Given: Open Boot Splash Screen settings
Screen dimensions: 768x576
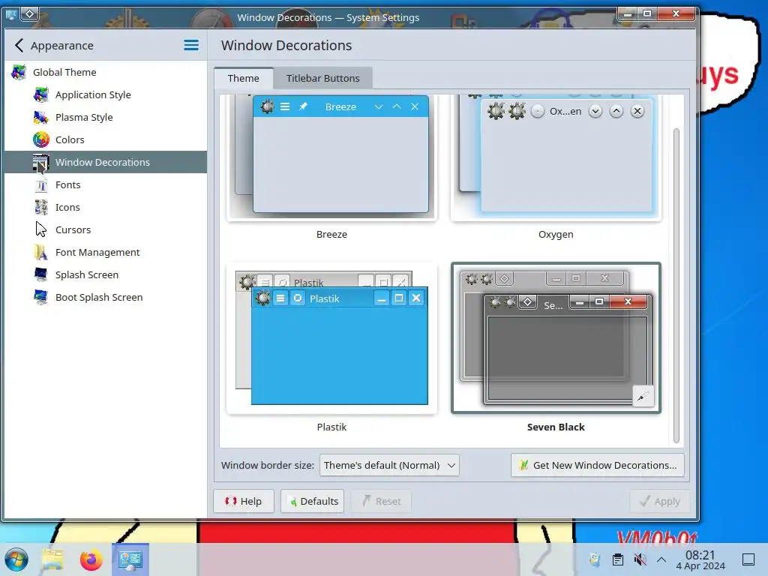Looking at the screenshot, I should [105, 297].
